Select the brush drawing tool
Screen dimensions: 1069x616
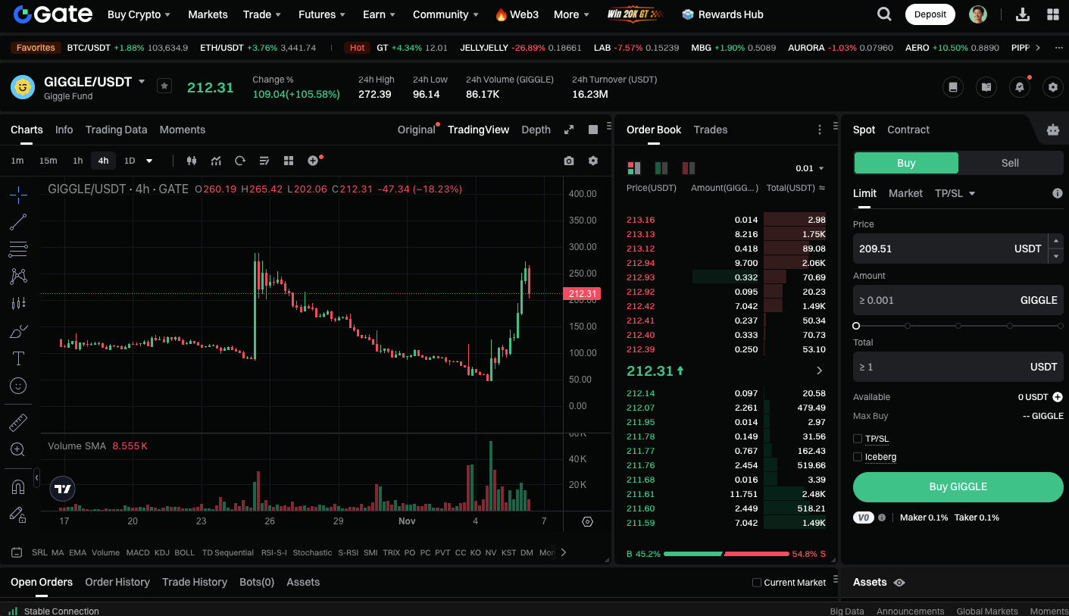click(x=18, y=331)
